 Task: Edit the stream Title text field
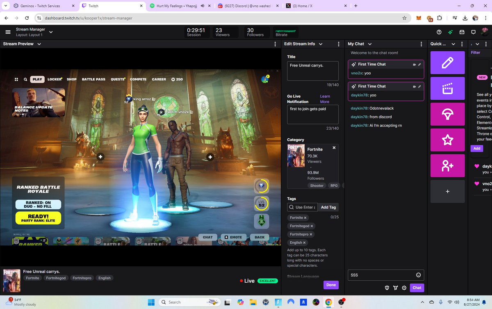tap(313, 71)
